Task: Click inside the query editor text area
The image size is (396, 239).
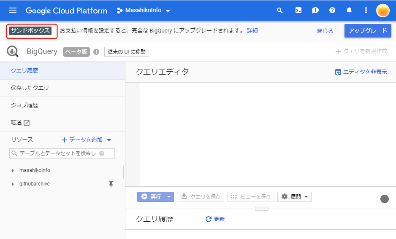Action: [268, 134]
